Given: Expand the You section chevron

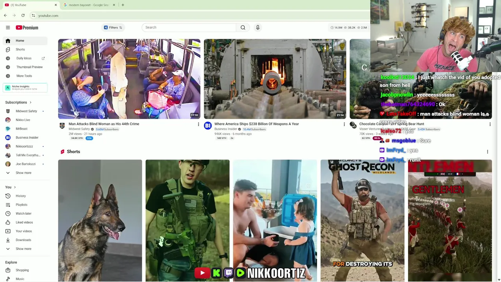Looking at the screenshot, I should (x=15, y=187).
